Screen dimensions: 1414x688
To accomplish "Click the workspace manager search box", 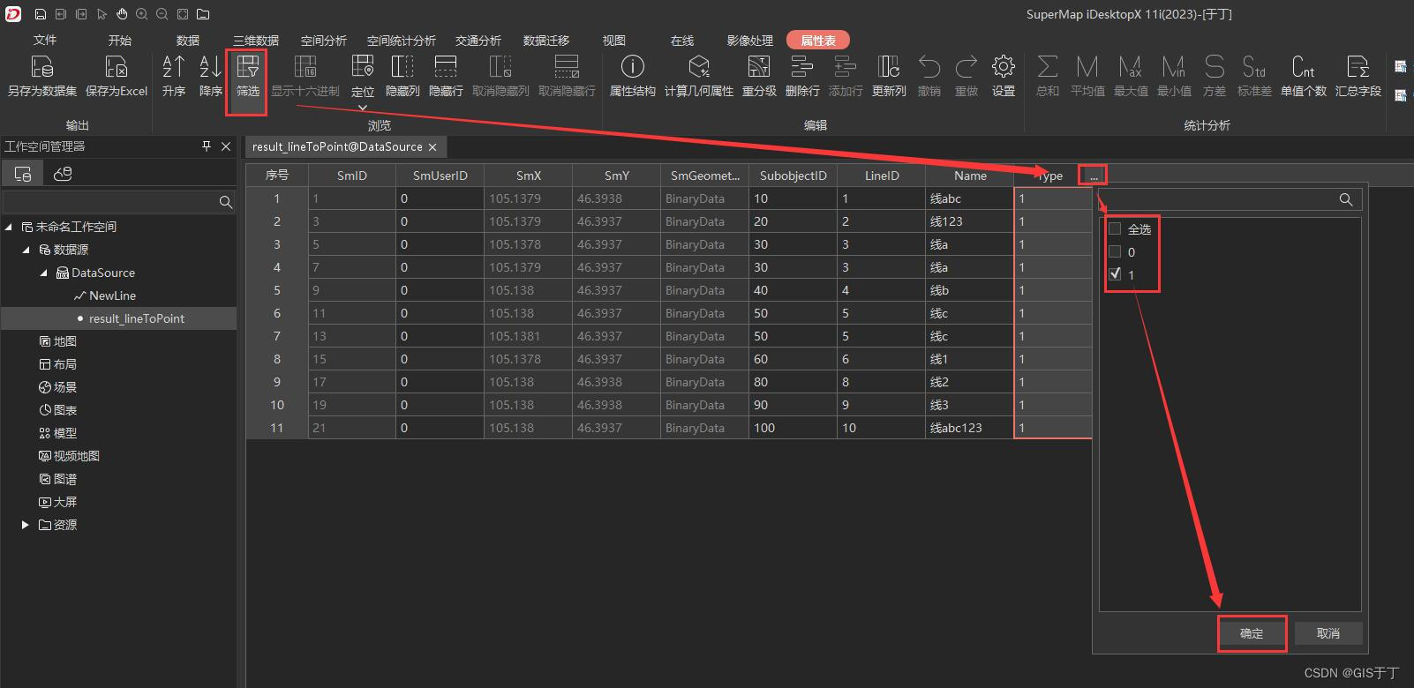I will pos(118,202).
